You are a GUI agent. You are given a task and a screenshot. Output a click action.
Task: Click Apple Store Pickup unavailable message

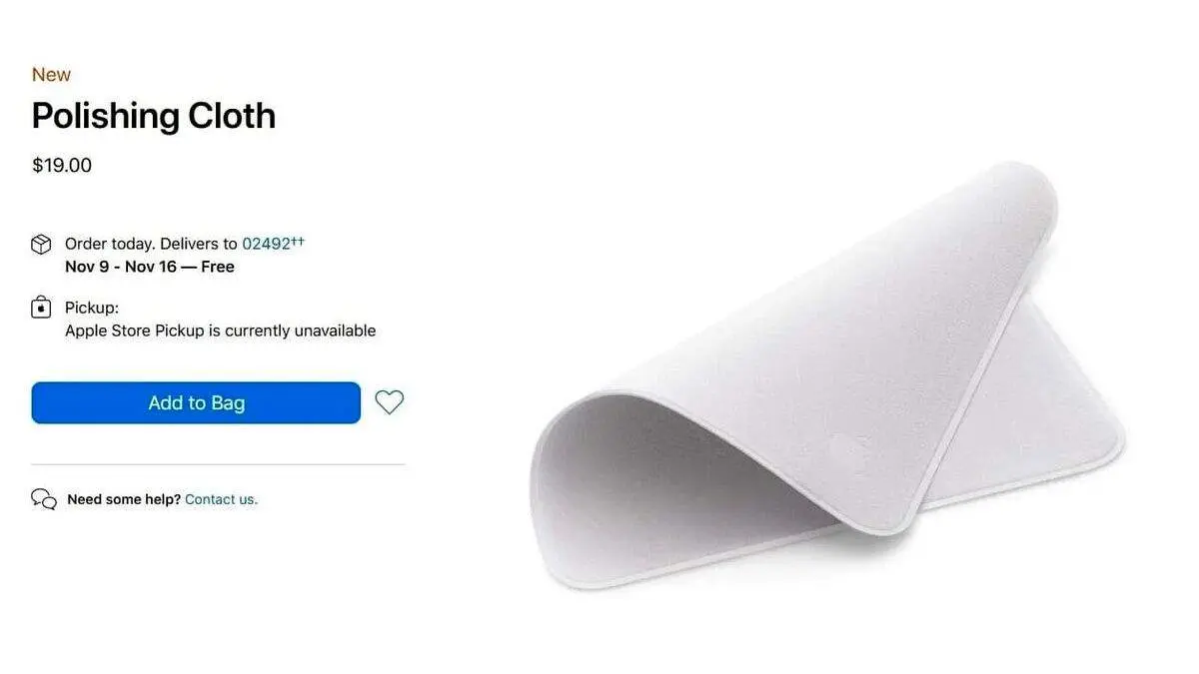[221, 331]
